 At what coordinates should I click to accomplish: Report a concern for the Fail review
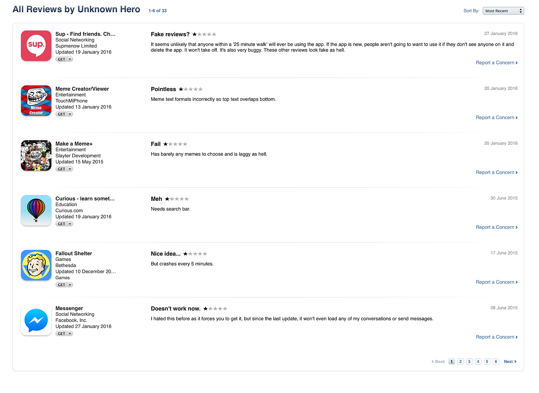497,173
